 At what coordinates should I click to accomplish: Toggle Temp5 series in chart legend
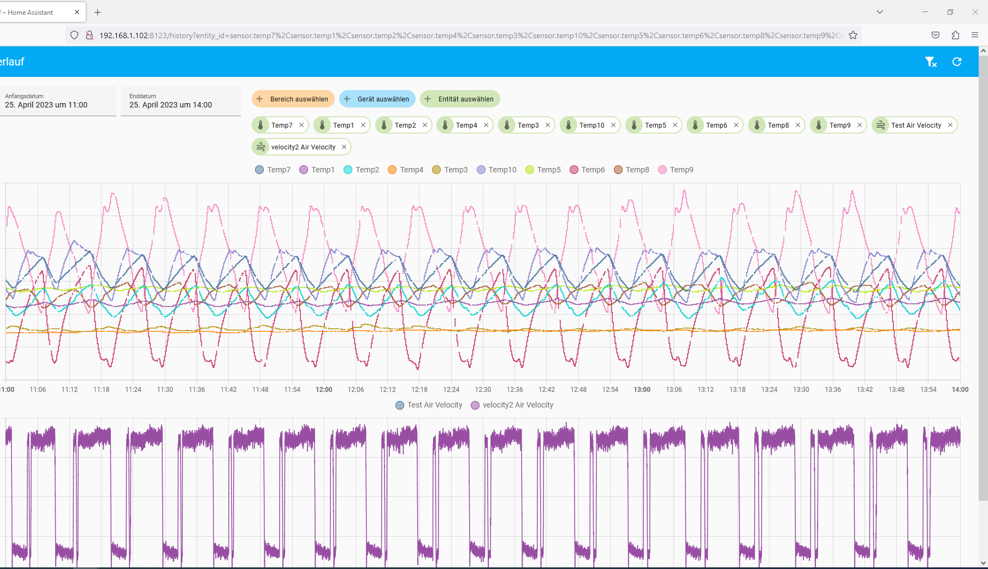[x=543, y=170]
